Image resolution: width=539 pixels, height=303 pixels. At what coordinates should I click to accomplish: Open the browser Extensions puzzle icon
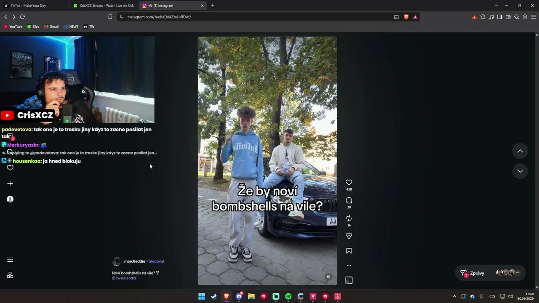click(x=483, y=17)
